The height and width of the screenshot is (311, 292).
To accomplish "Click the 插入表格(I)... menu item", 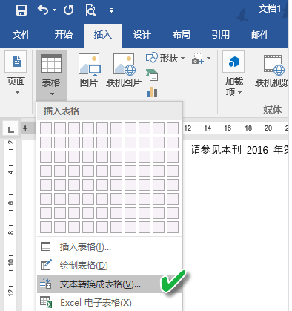I will (109, 247).
